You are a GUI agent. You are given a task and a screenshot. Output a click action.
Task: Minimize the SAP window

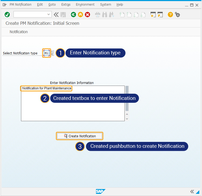coord(187,5)
